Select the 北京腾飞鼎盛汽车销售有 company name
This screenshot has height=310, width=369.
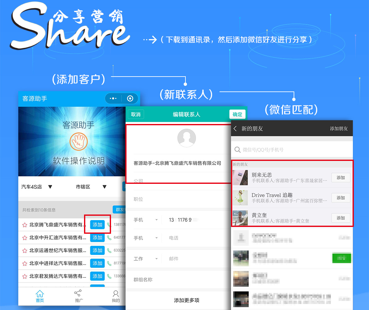58,225
